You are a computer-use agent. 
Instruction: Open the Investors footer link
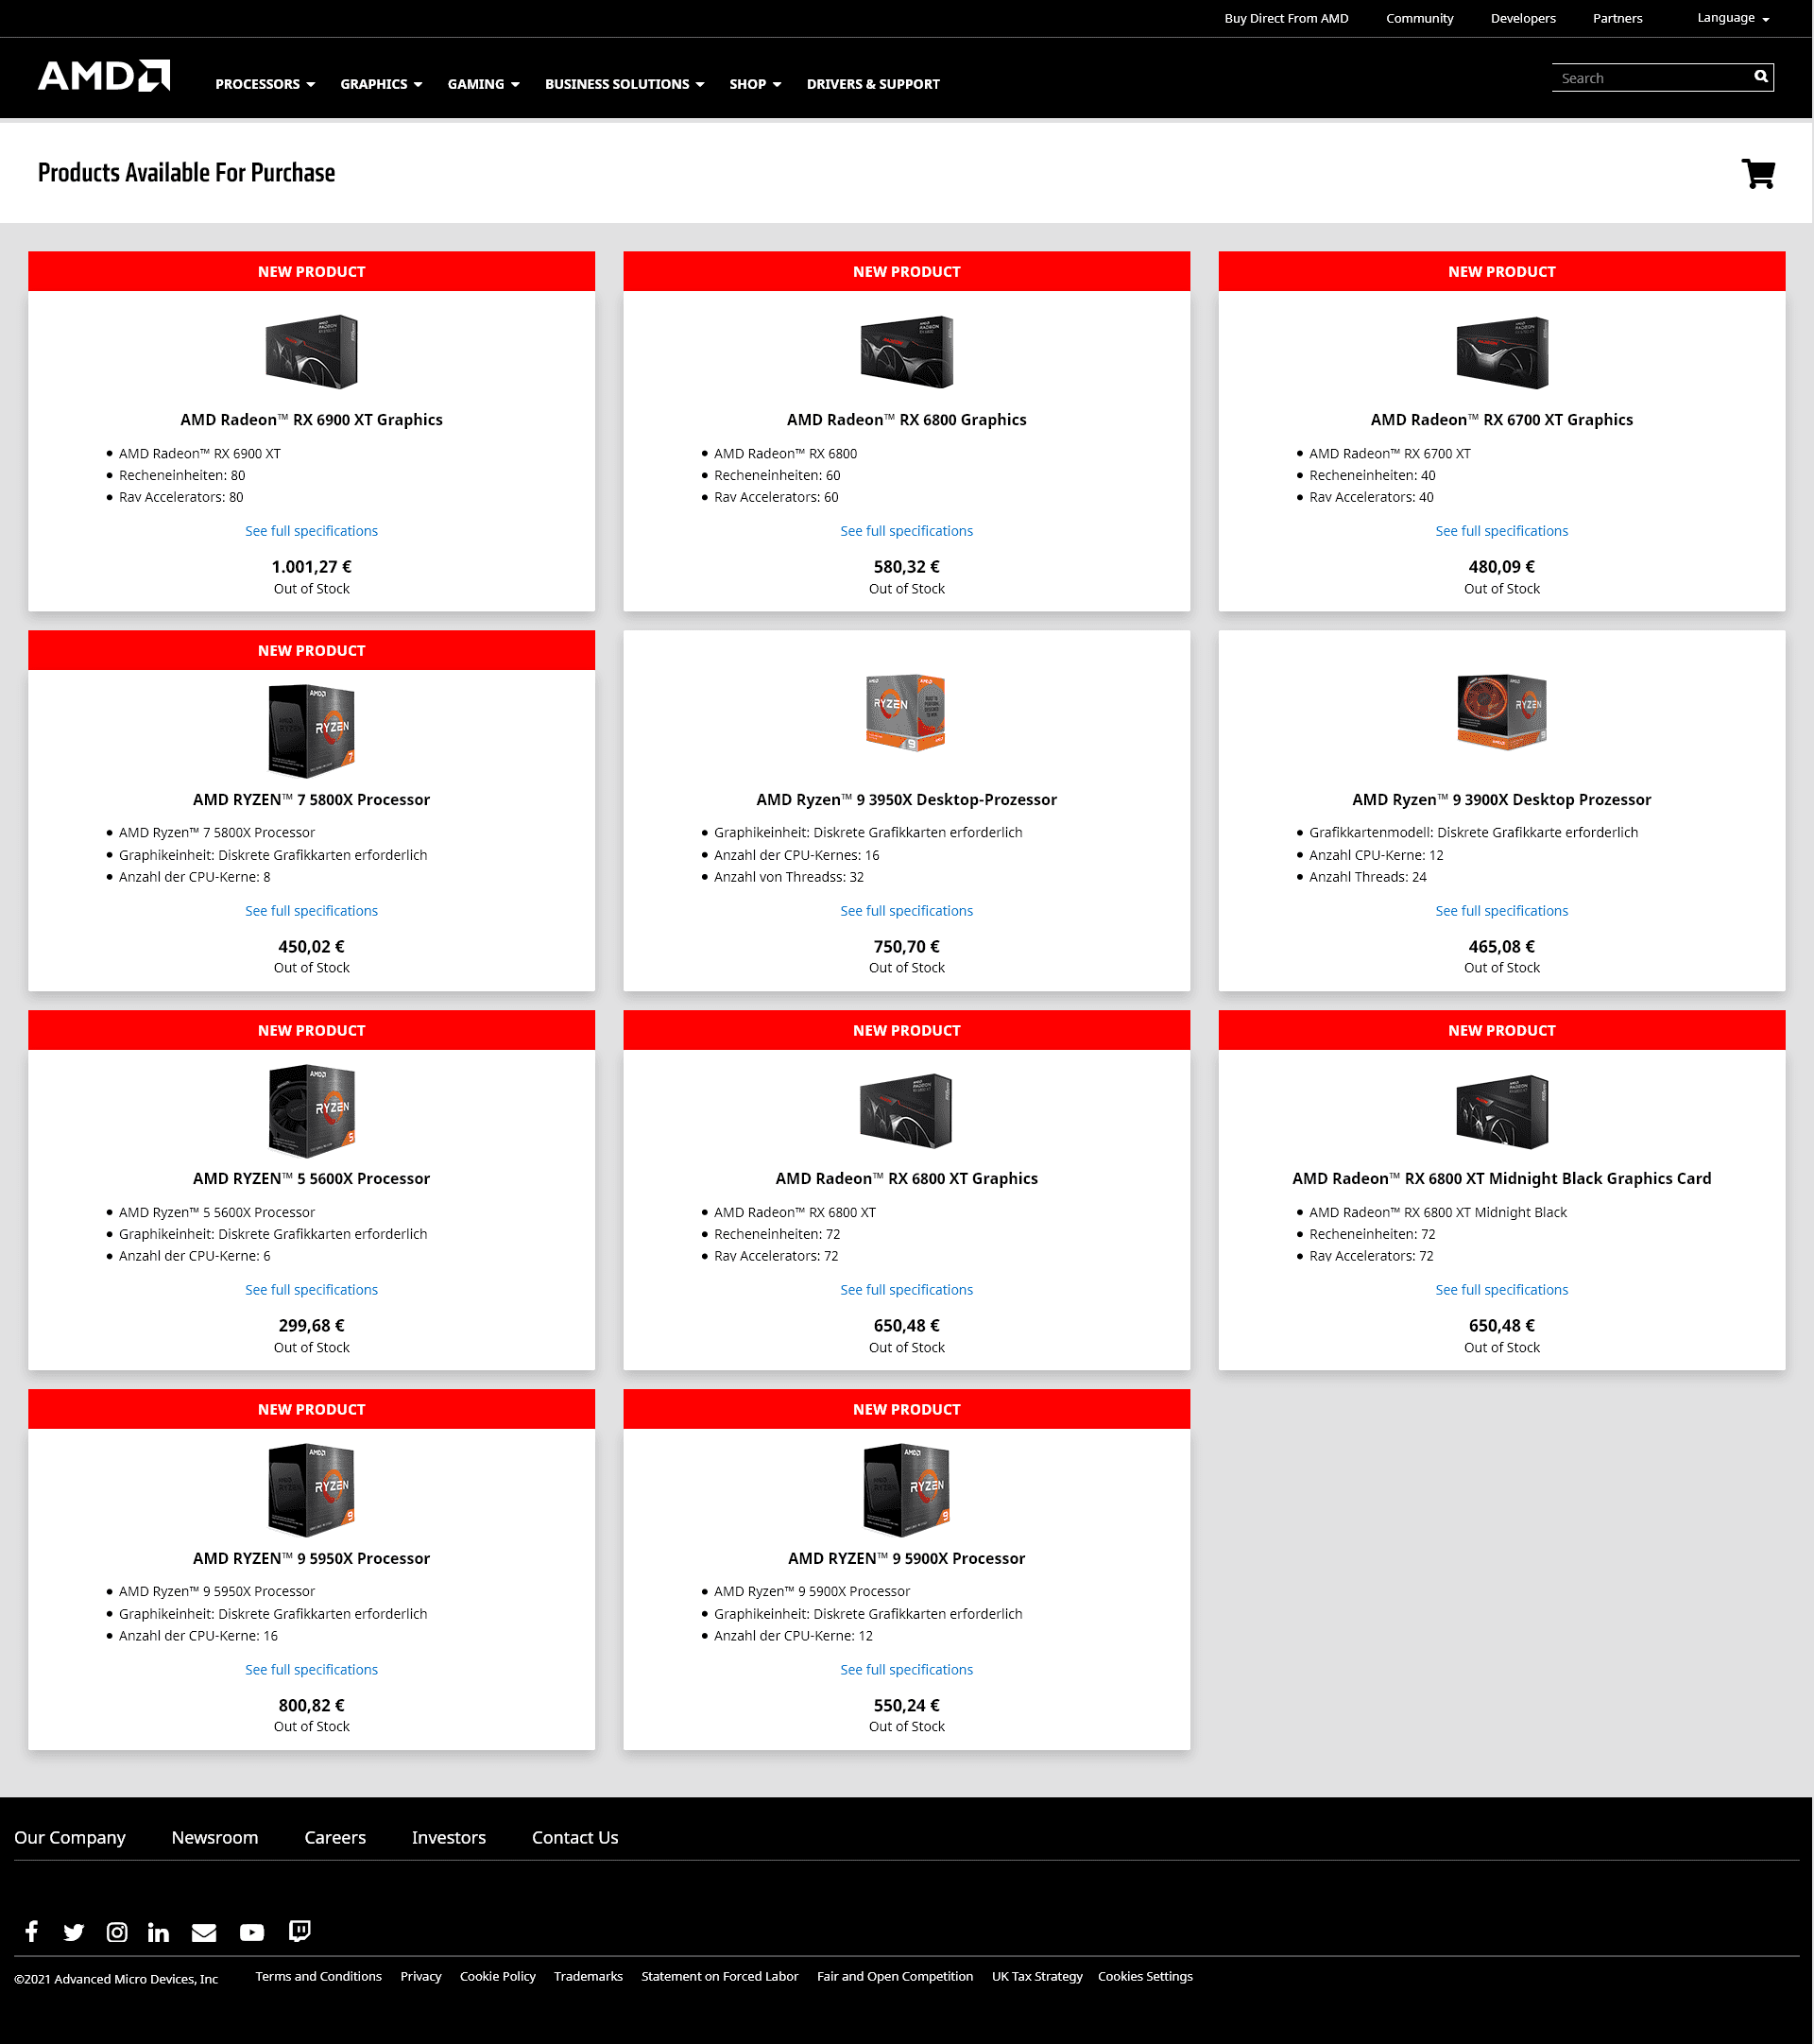[x=449, y=1838]
